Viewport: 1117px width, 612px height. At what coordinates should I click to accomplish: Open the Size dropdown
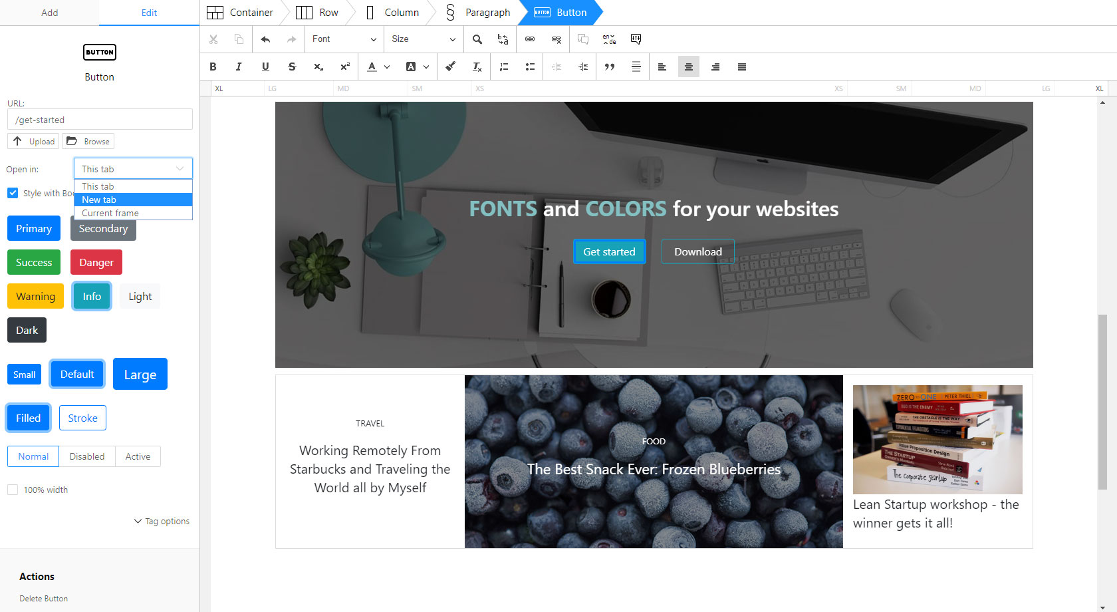click(x=424, y=39)
